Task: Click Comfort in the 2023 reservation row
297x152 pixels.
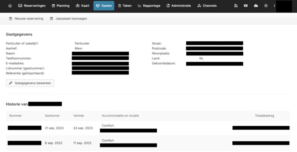Action: tap(108, 126)
